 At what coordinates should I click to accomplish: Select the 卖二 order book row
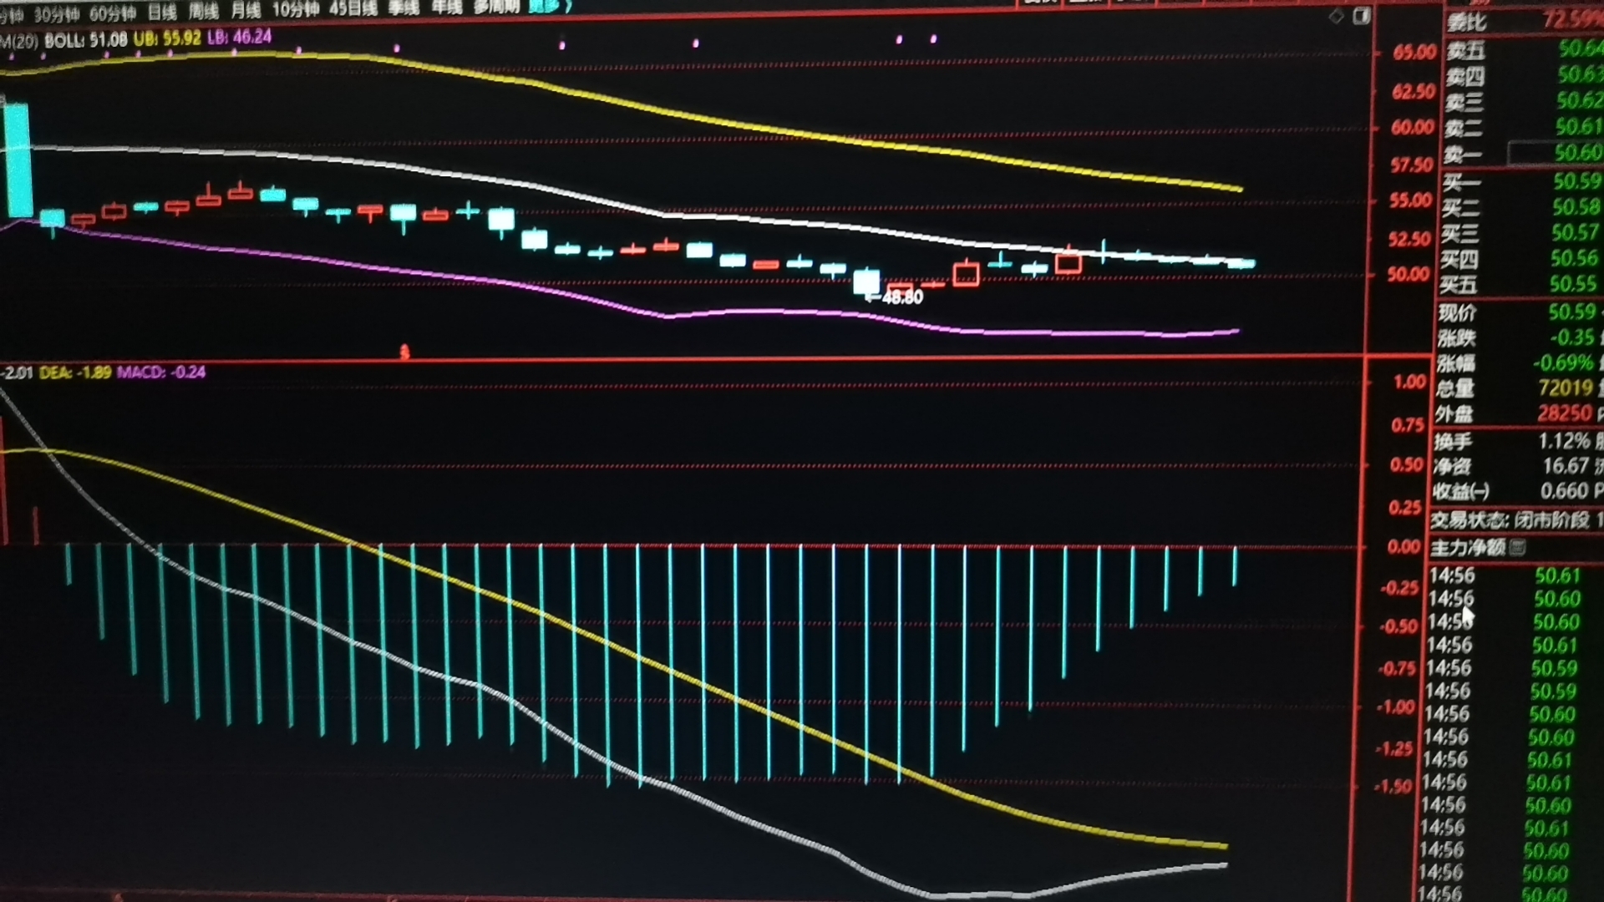pyautogui.click(x=1524, y=127)
